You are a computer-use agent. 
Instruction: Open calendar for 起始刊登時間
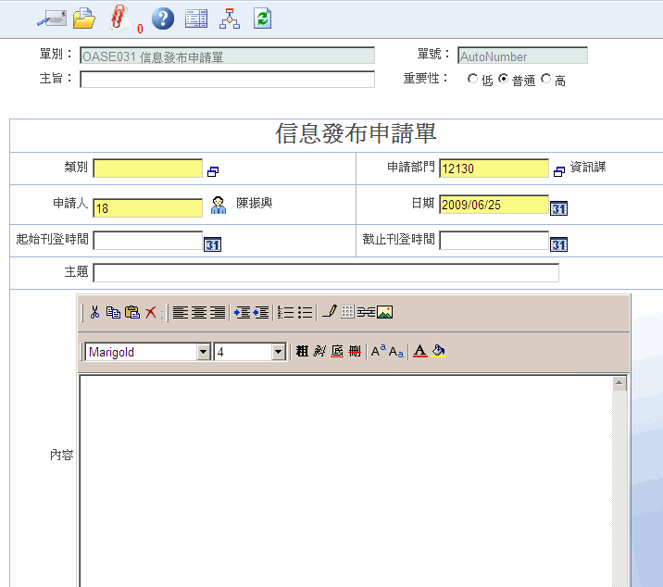212,244
